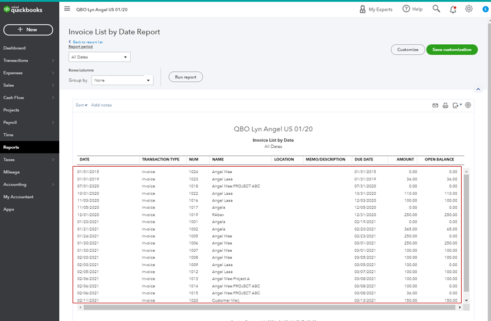Viewport: 491px width, 321px height.
Task: Click report scroll down arrow
Action: [x=466, y=301]
